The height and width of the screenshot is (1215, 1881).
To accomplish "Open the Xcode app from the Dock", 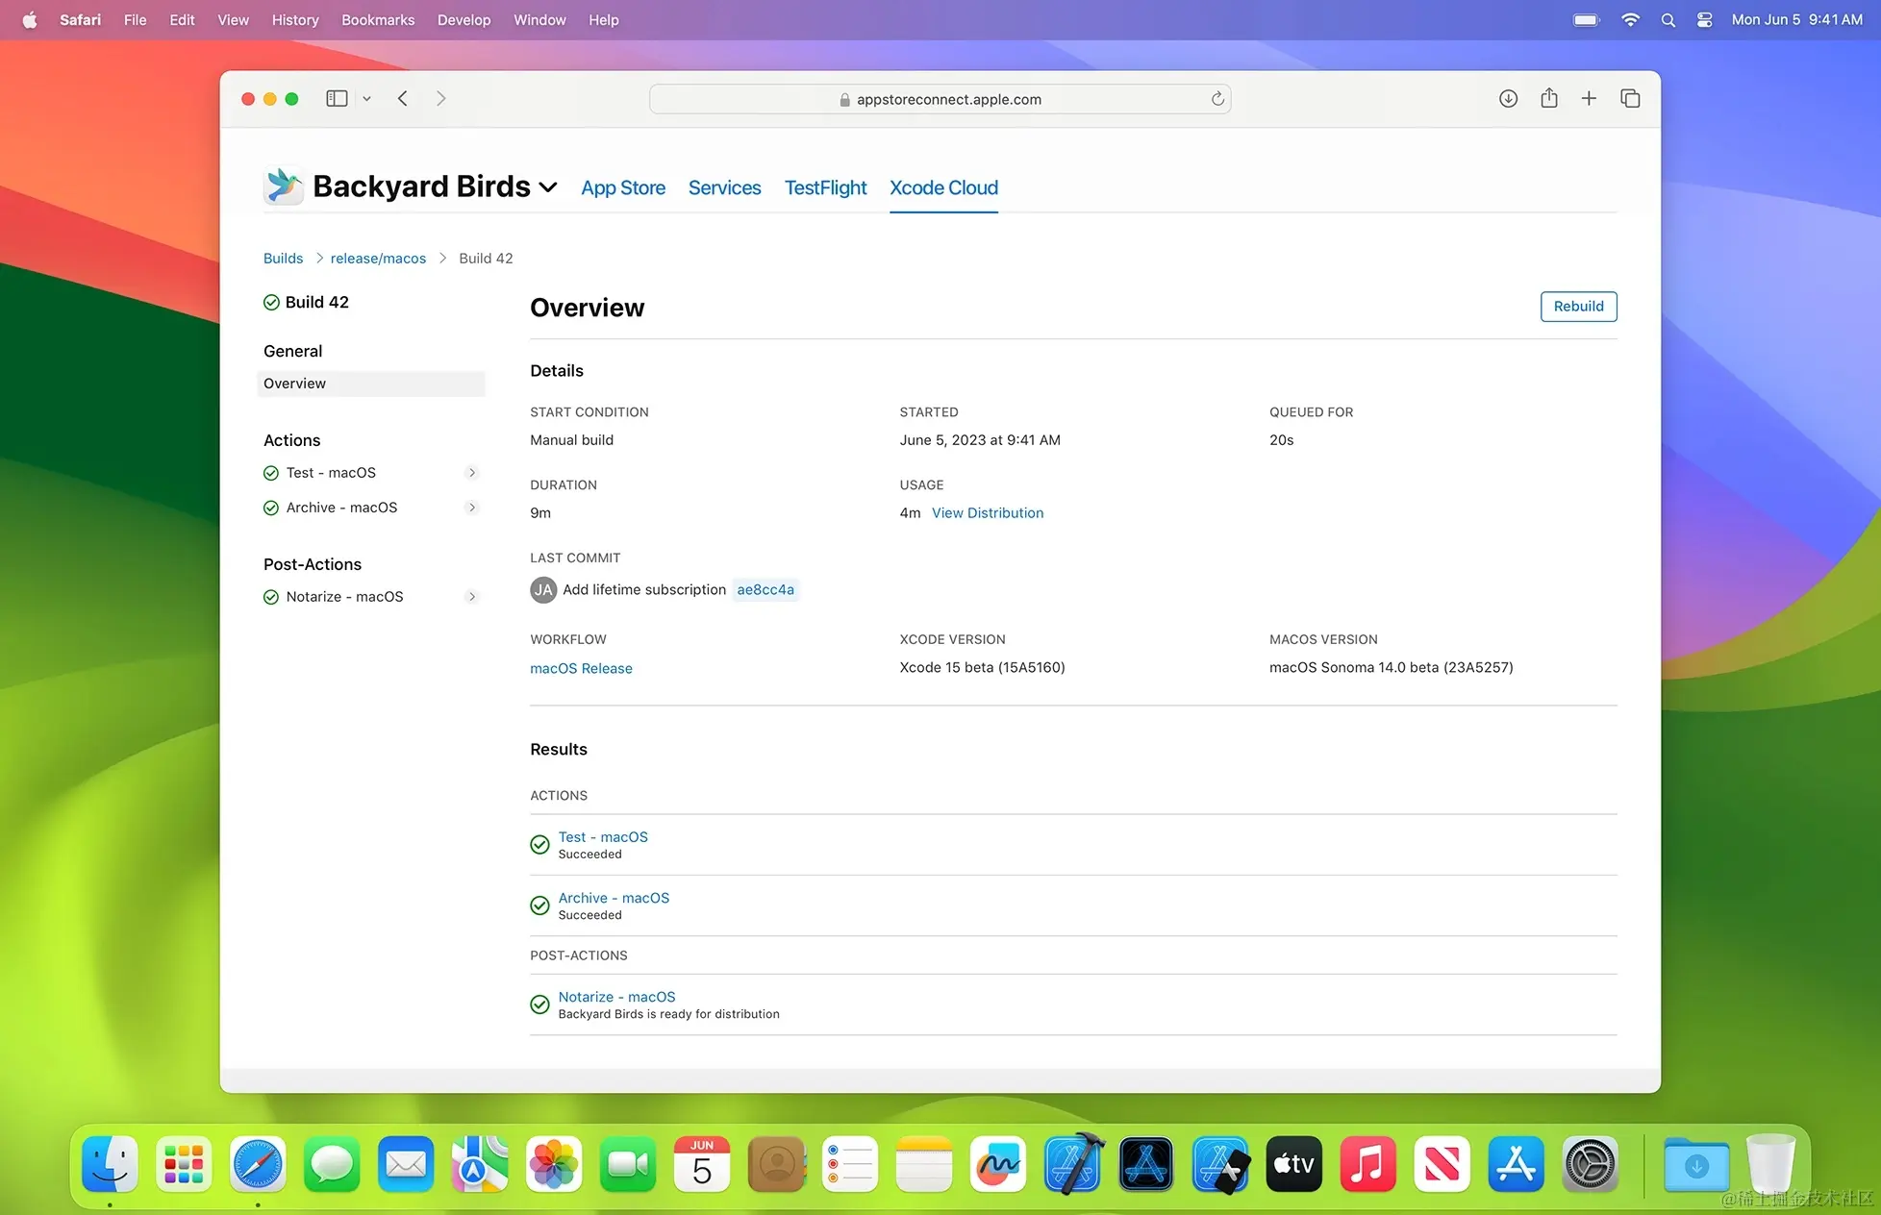I will coord(1074,1164).
